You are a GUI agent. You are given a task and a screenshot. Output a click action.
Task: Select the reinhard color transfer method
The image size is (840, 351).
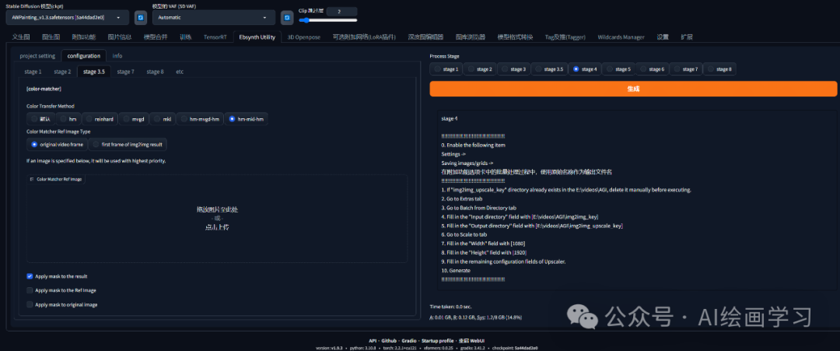pyautogui.click(x=100, y=119)
